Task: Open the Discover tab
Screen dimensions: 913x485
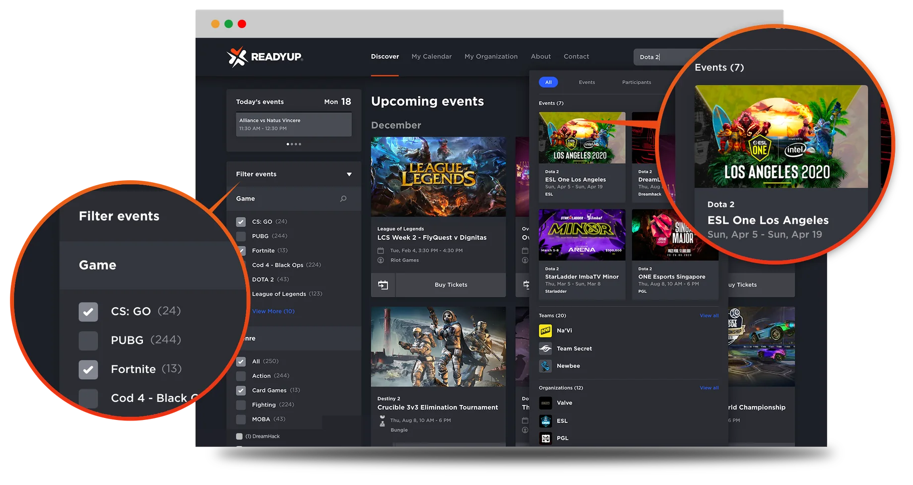Action: [385, 57]
